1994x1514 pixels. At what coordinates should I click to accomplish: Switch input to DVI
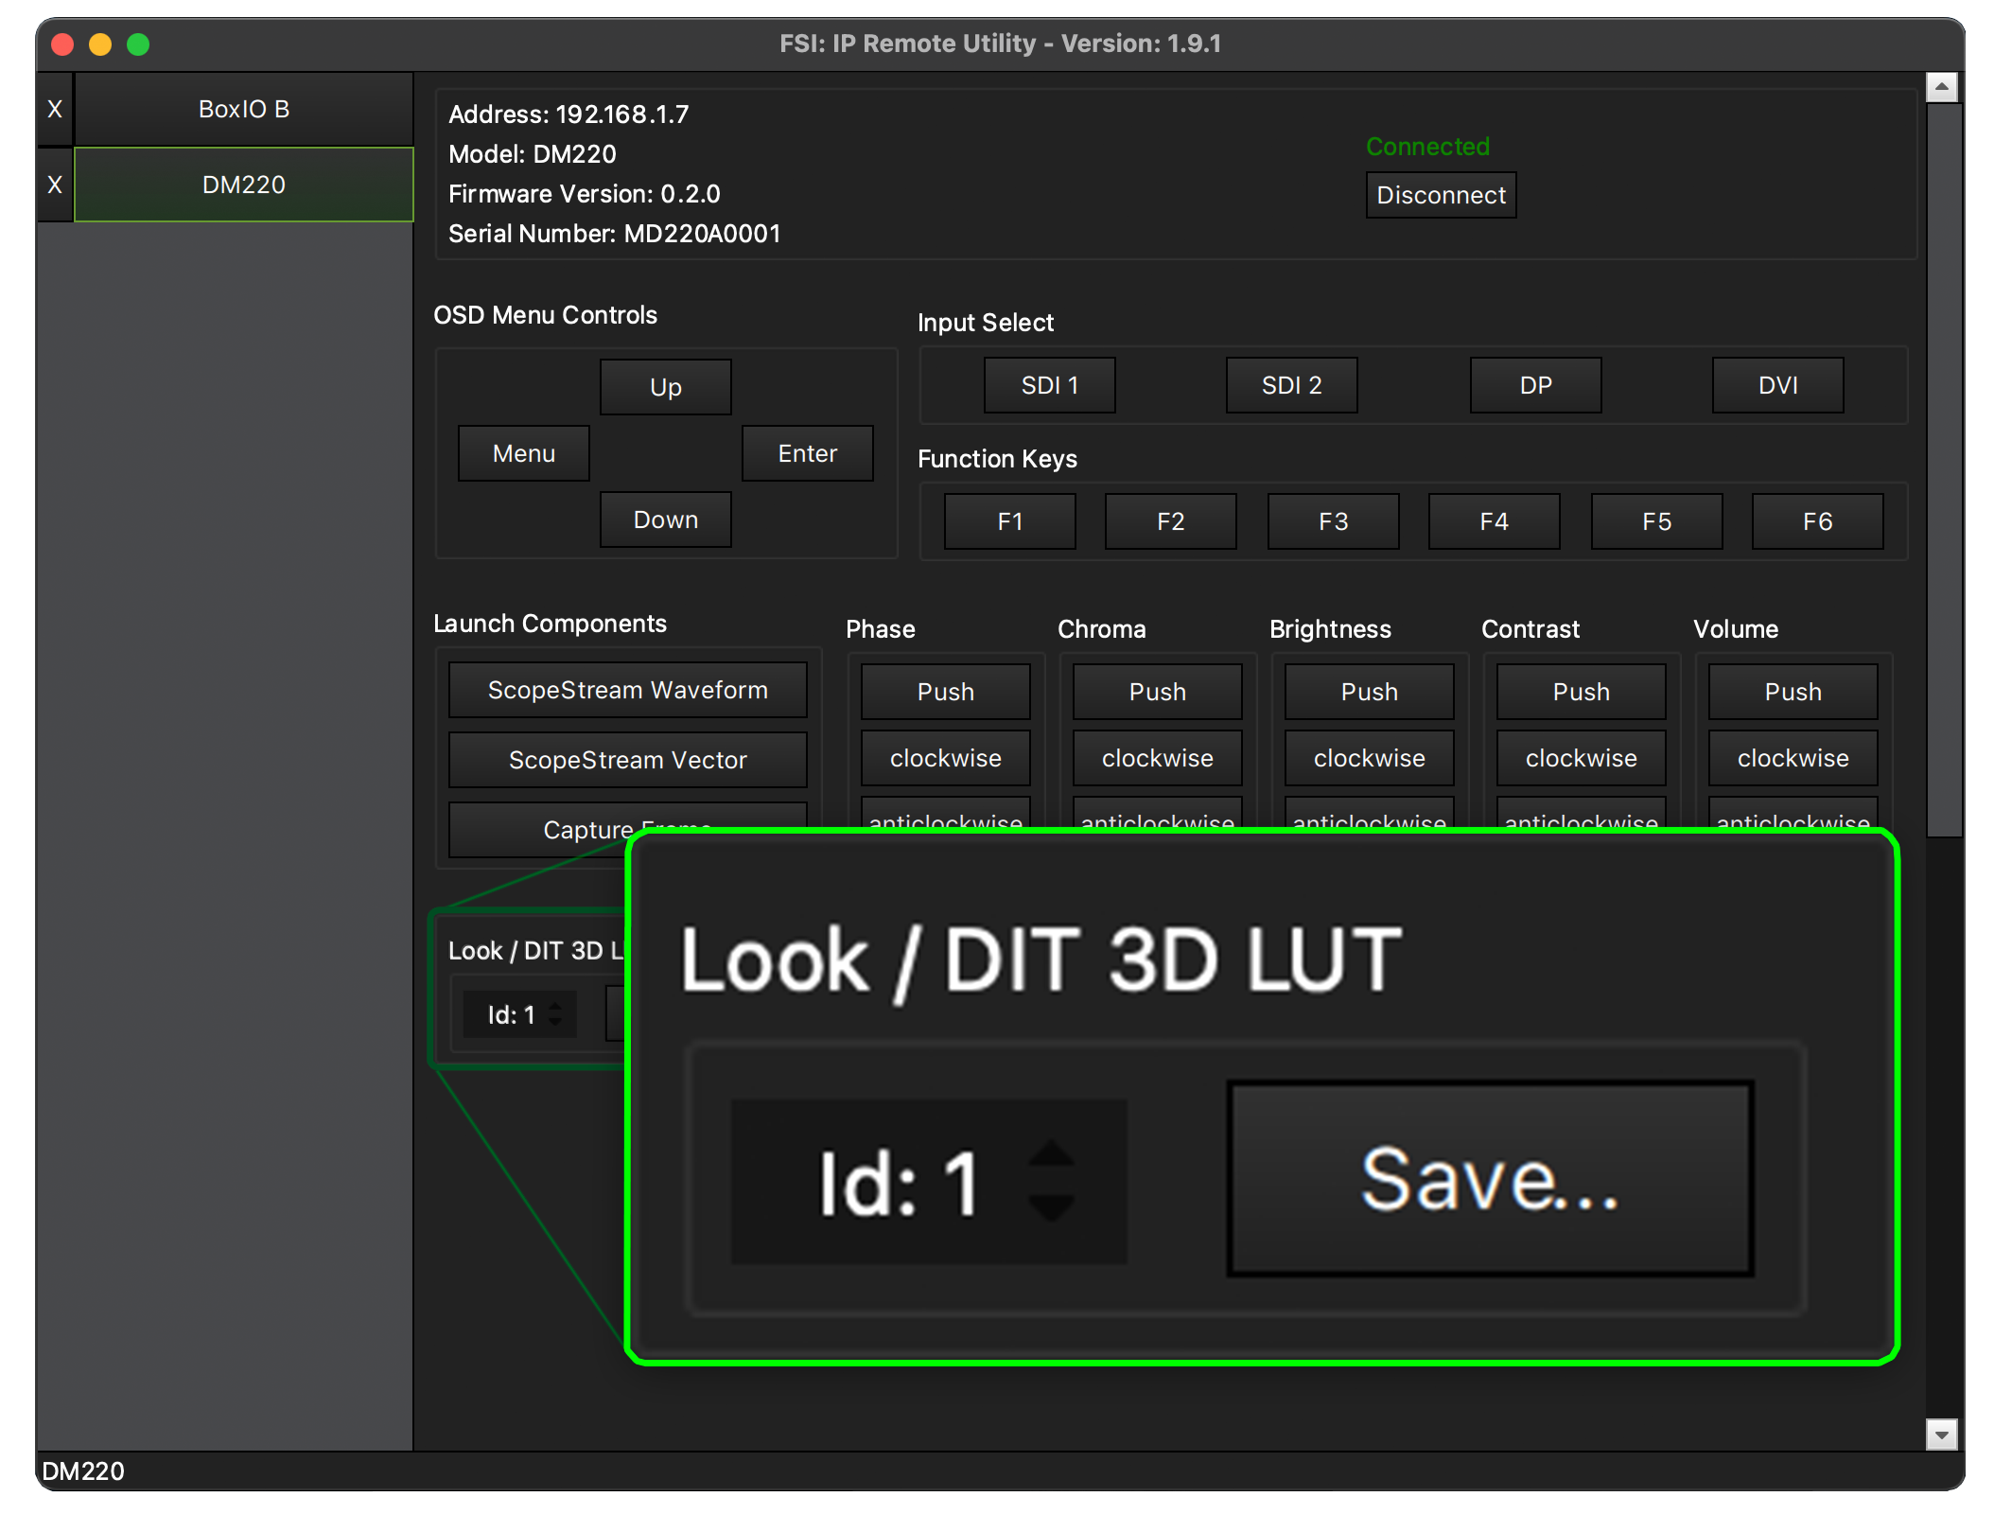1776,385
